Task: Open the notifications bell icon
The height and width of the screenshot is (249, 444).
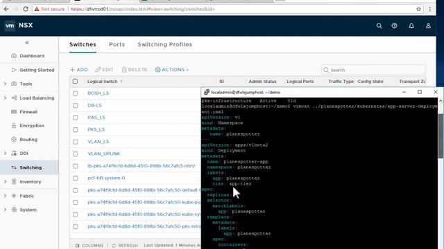Action: pos(411,26)
